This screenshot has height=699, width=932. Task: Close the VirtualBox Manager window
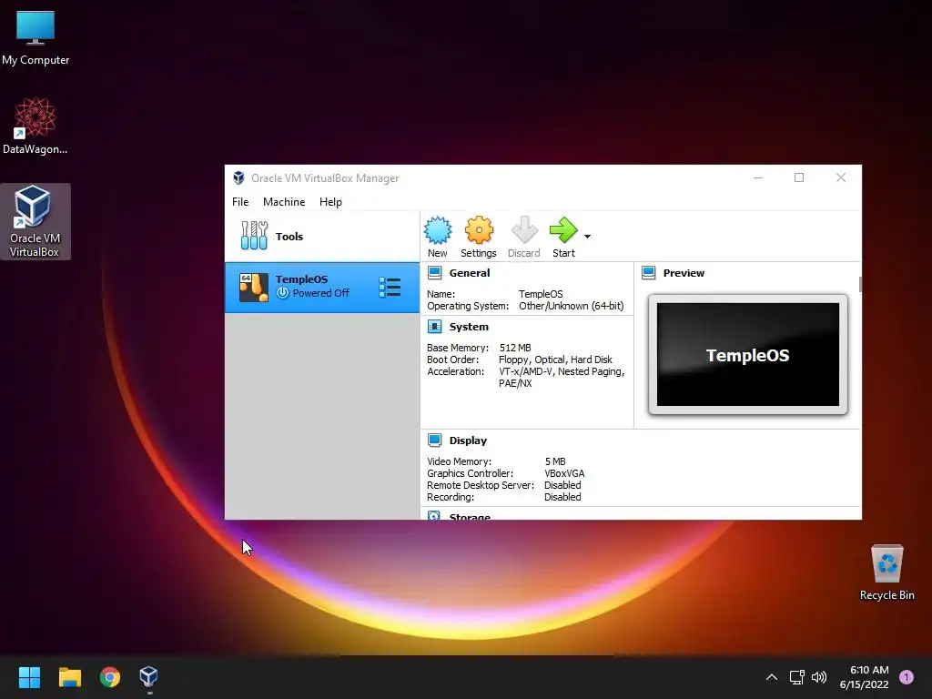pyautogui.click(x=840, y=177)
